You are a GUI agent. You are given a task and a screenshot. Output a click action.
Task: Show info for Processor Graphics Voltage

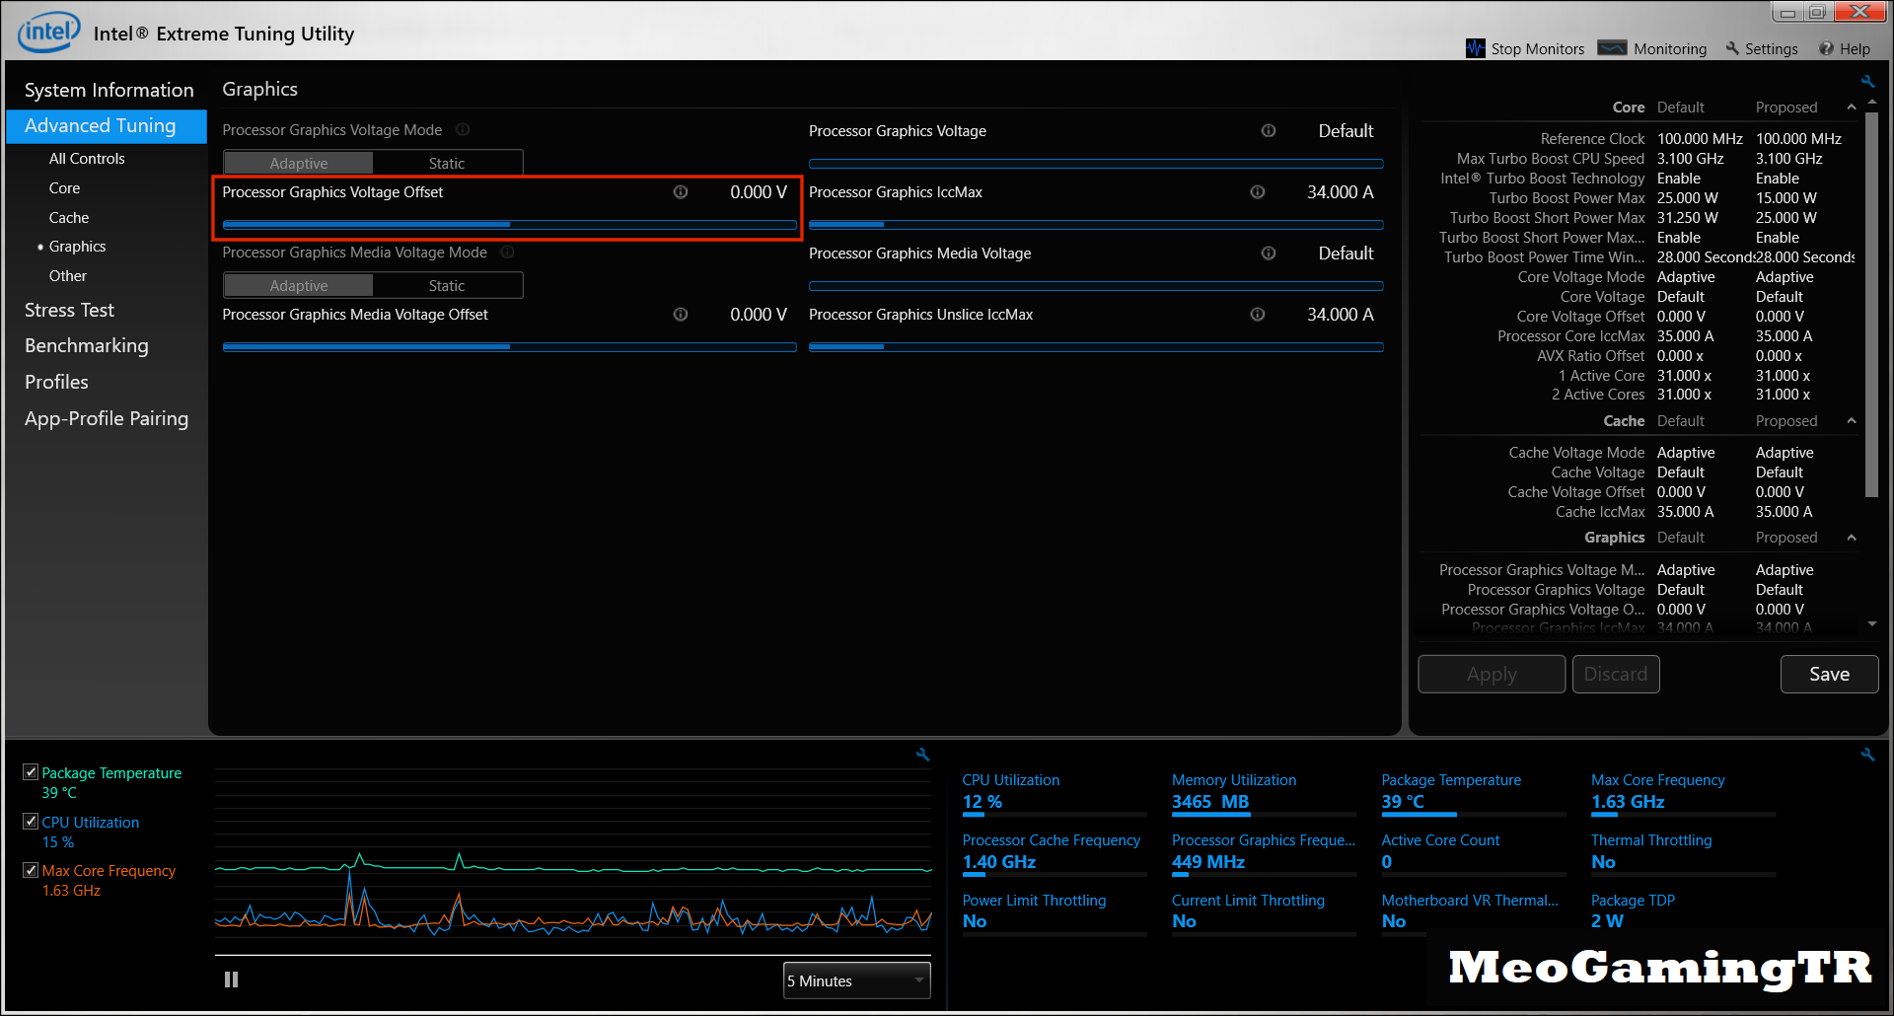(x=1269, y=130)
